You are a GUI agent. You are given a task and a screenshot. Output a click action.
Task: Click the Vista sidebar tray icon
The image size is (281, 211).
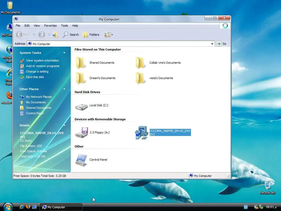[256, 207]
